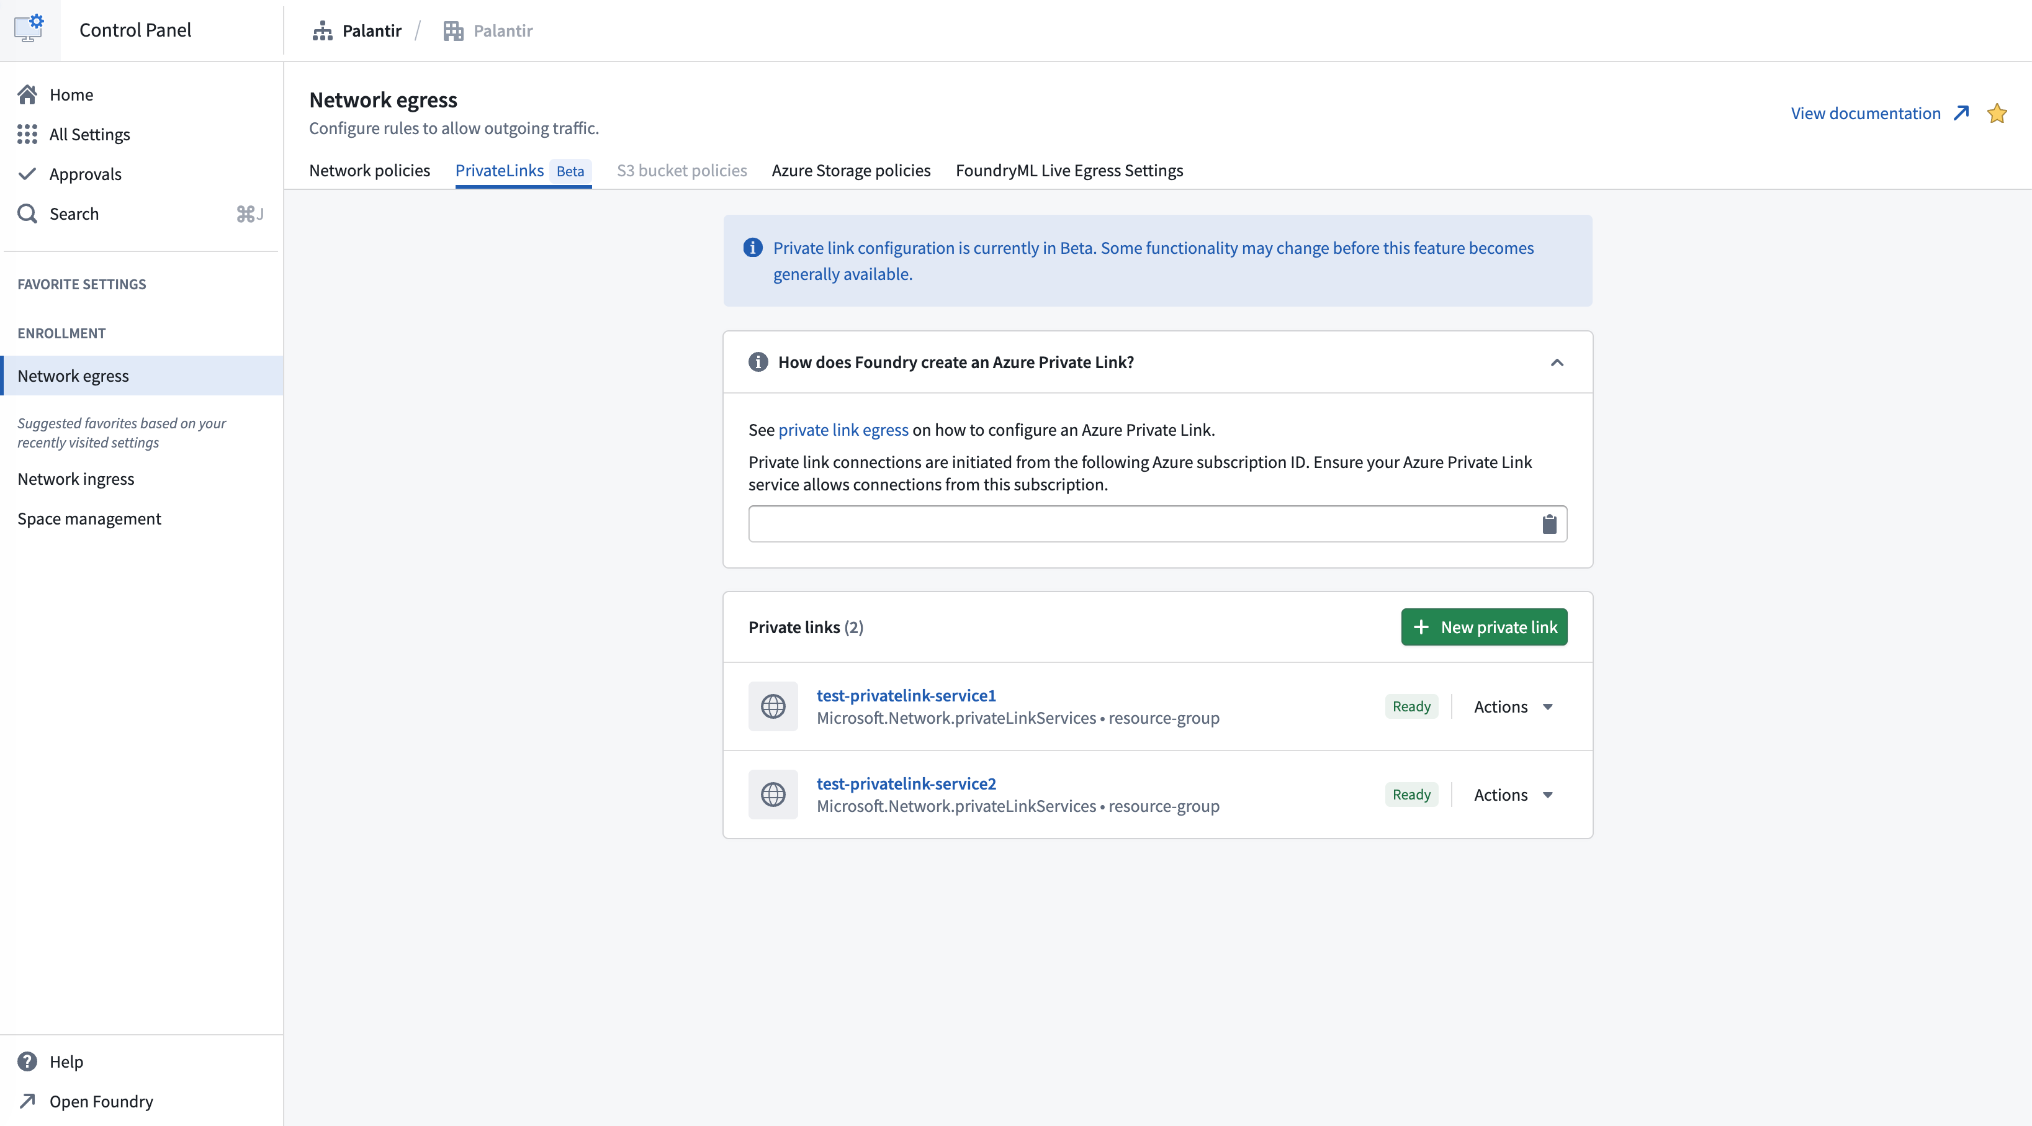Open All Settings grid icon
Image resolution: width=2032 pixels, height=1126 pixels.
pyautogui.click(x=27, y=134)
